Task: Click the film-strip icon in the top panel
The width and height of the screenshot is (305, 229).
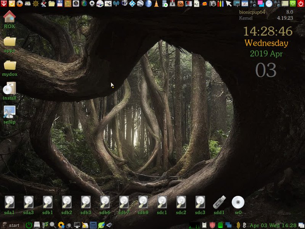Action: pyautogui.click(x=108, y=3)
